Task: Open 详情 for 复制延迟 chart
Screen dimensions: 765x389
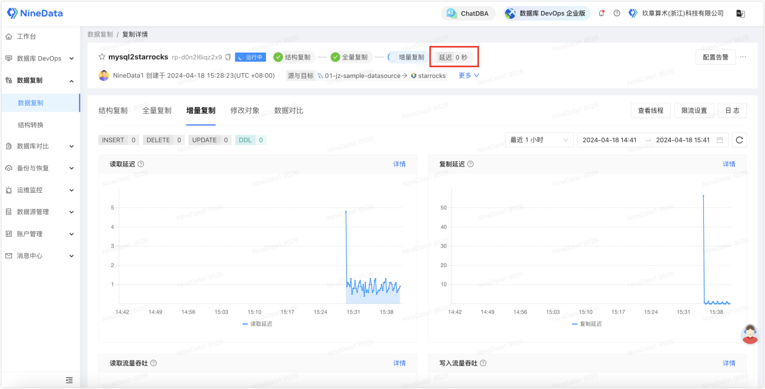Action: click(729, 164)
